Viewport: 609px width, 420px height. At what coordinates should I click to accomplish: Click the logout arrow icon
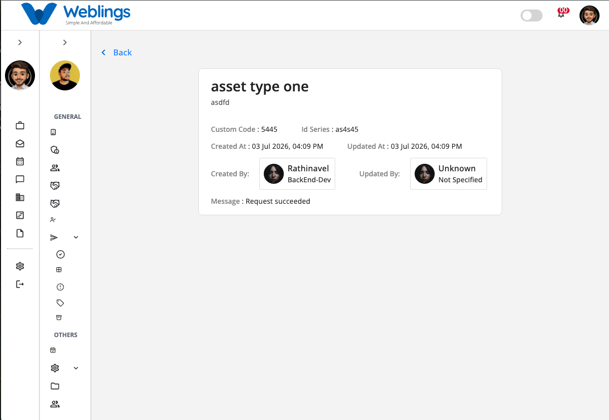[20, 284]
